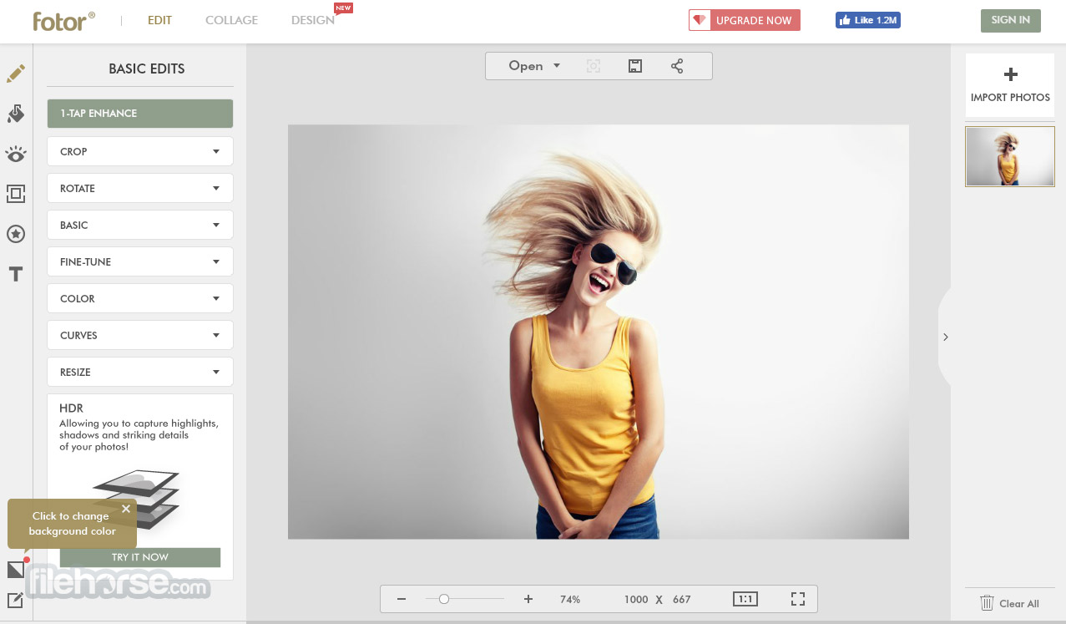This screenshot has width=1066, height=624.
Task: Expand the FINE-TUNE section
Action: click(x=140, y=261)
